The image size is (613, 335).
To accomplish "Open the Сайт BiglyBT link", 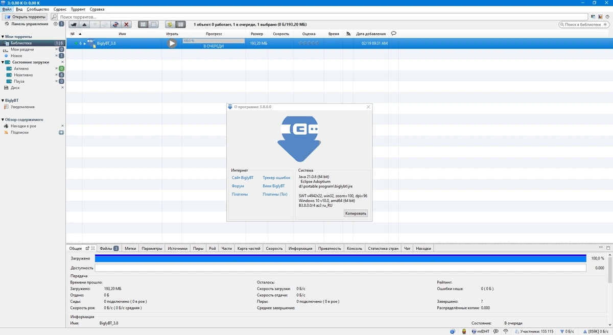I will click(x=243, y=178).
